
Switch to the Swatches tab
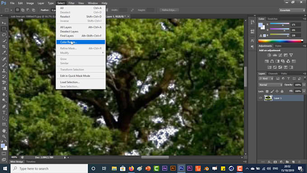(272, 19)
